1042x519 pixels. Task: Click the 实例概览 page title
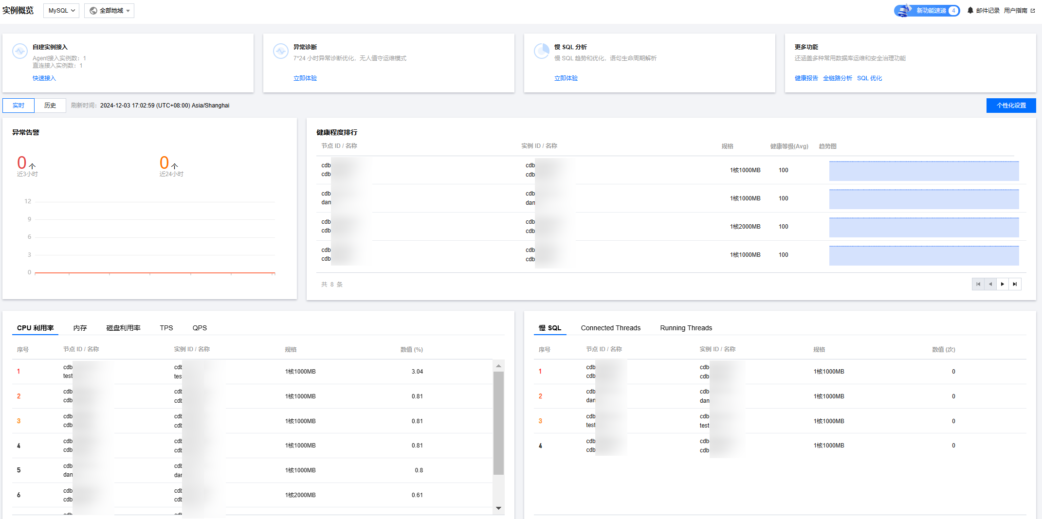tap(18, 10)
